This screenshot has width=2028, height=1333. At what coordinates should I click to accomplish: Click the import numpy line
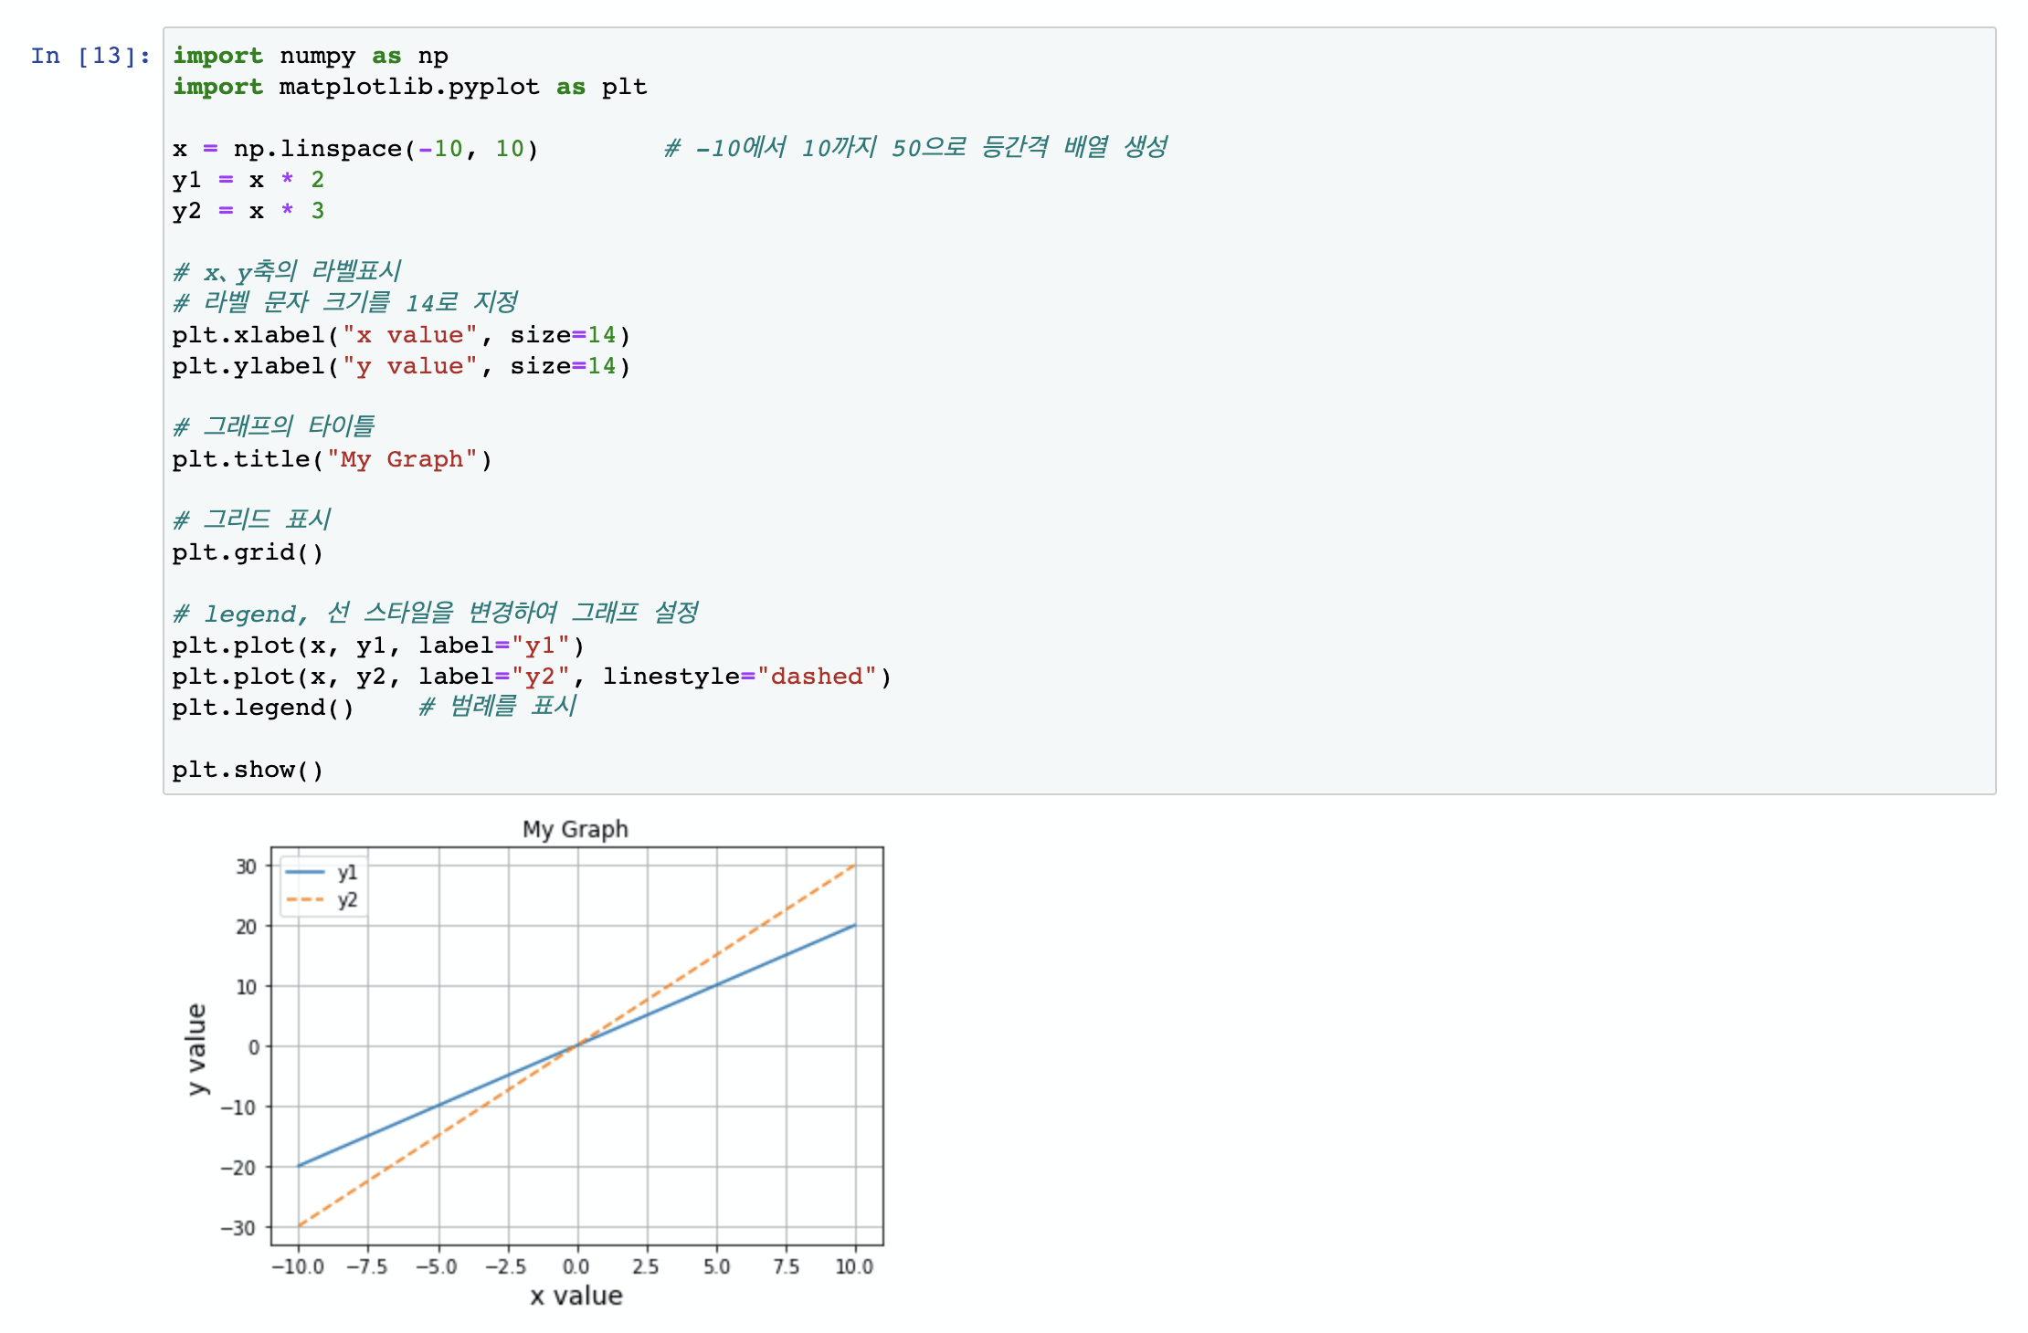pyautogui.click(x=310, y=57)
